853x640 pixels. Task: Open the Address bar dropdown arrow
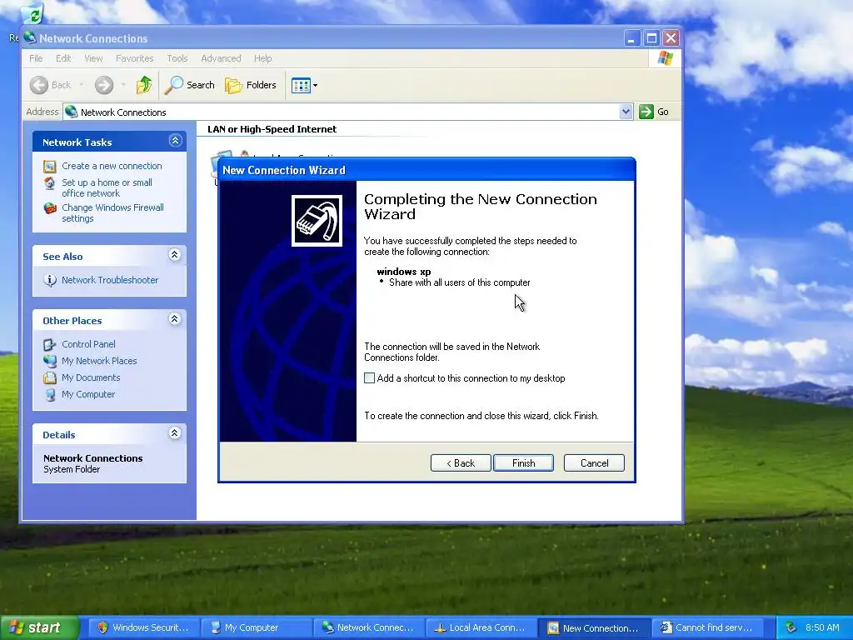point(626,112)
